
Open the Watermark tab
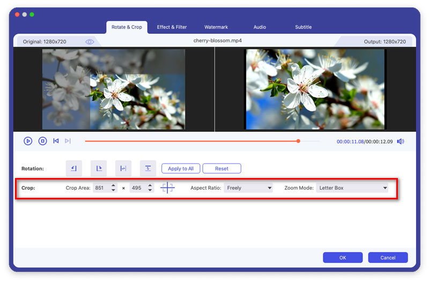pyautogui.click(x=216, y=27)
